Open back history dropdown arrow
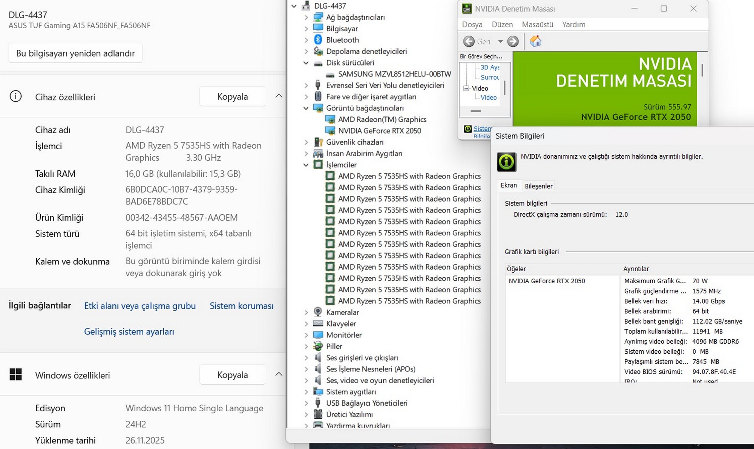The height and width of the screenshot is (449, 754). 500,41
